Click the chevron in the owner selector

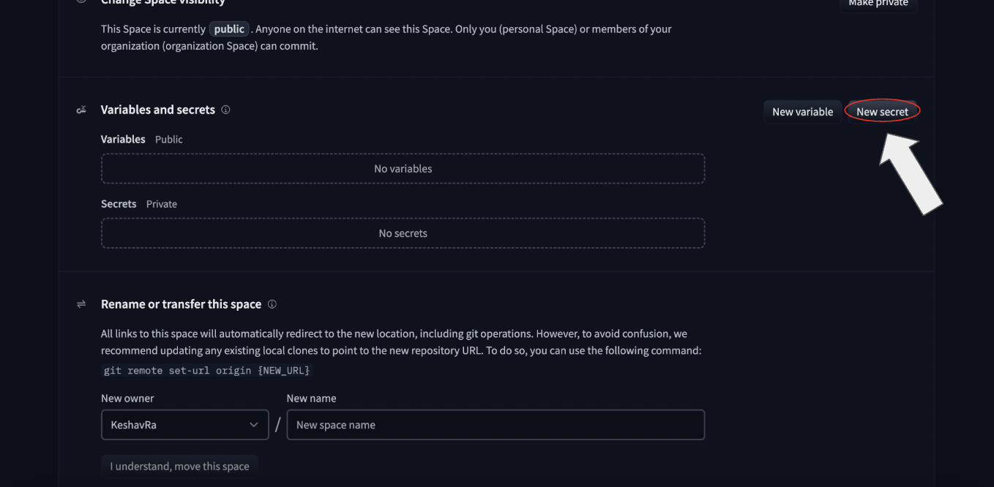pyautogui.click(x=253, y=425)
